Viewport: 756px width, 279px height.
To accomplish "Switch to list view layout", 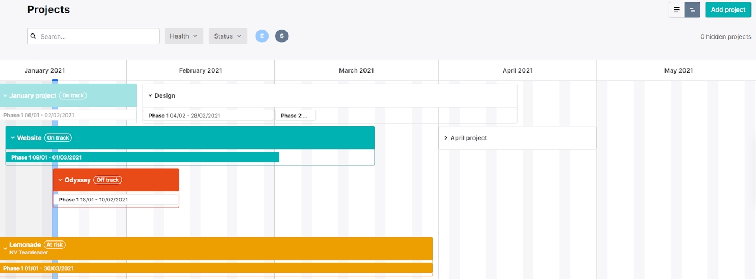I will (x=677, y=10).
